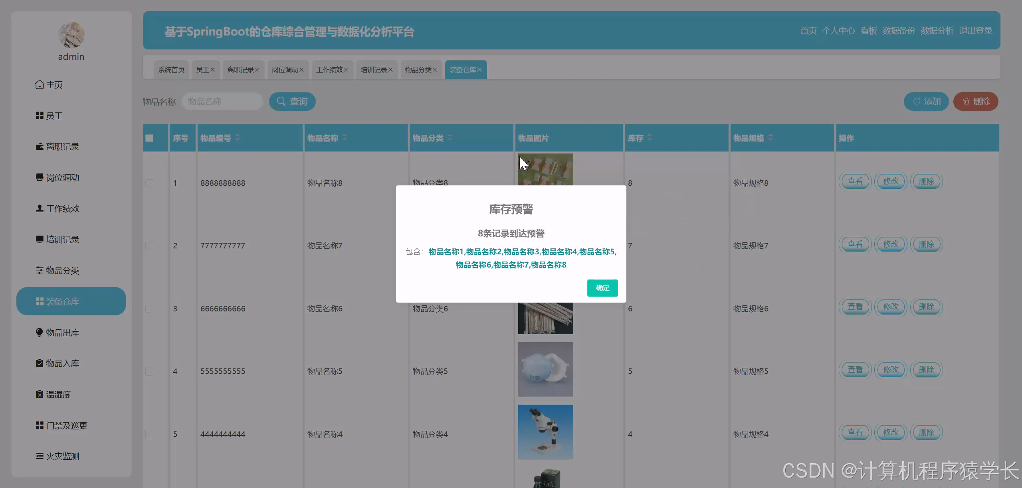Click the 火灾监测 list icon
The height and width of the screenshot is (488, 1022).
tap(40, 456)
